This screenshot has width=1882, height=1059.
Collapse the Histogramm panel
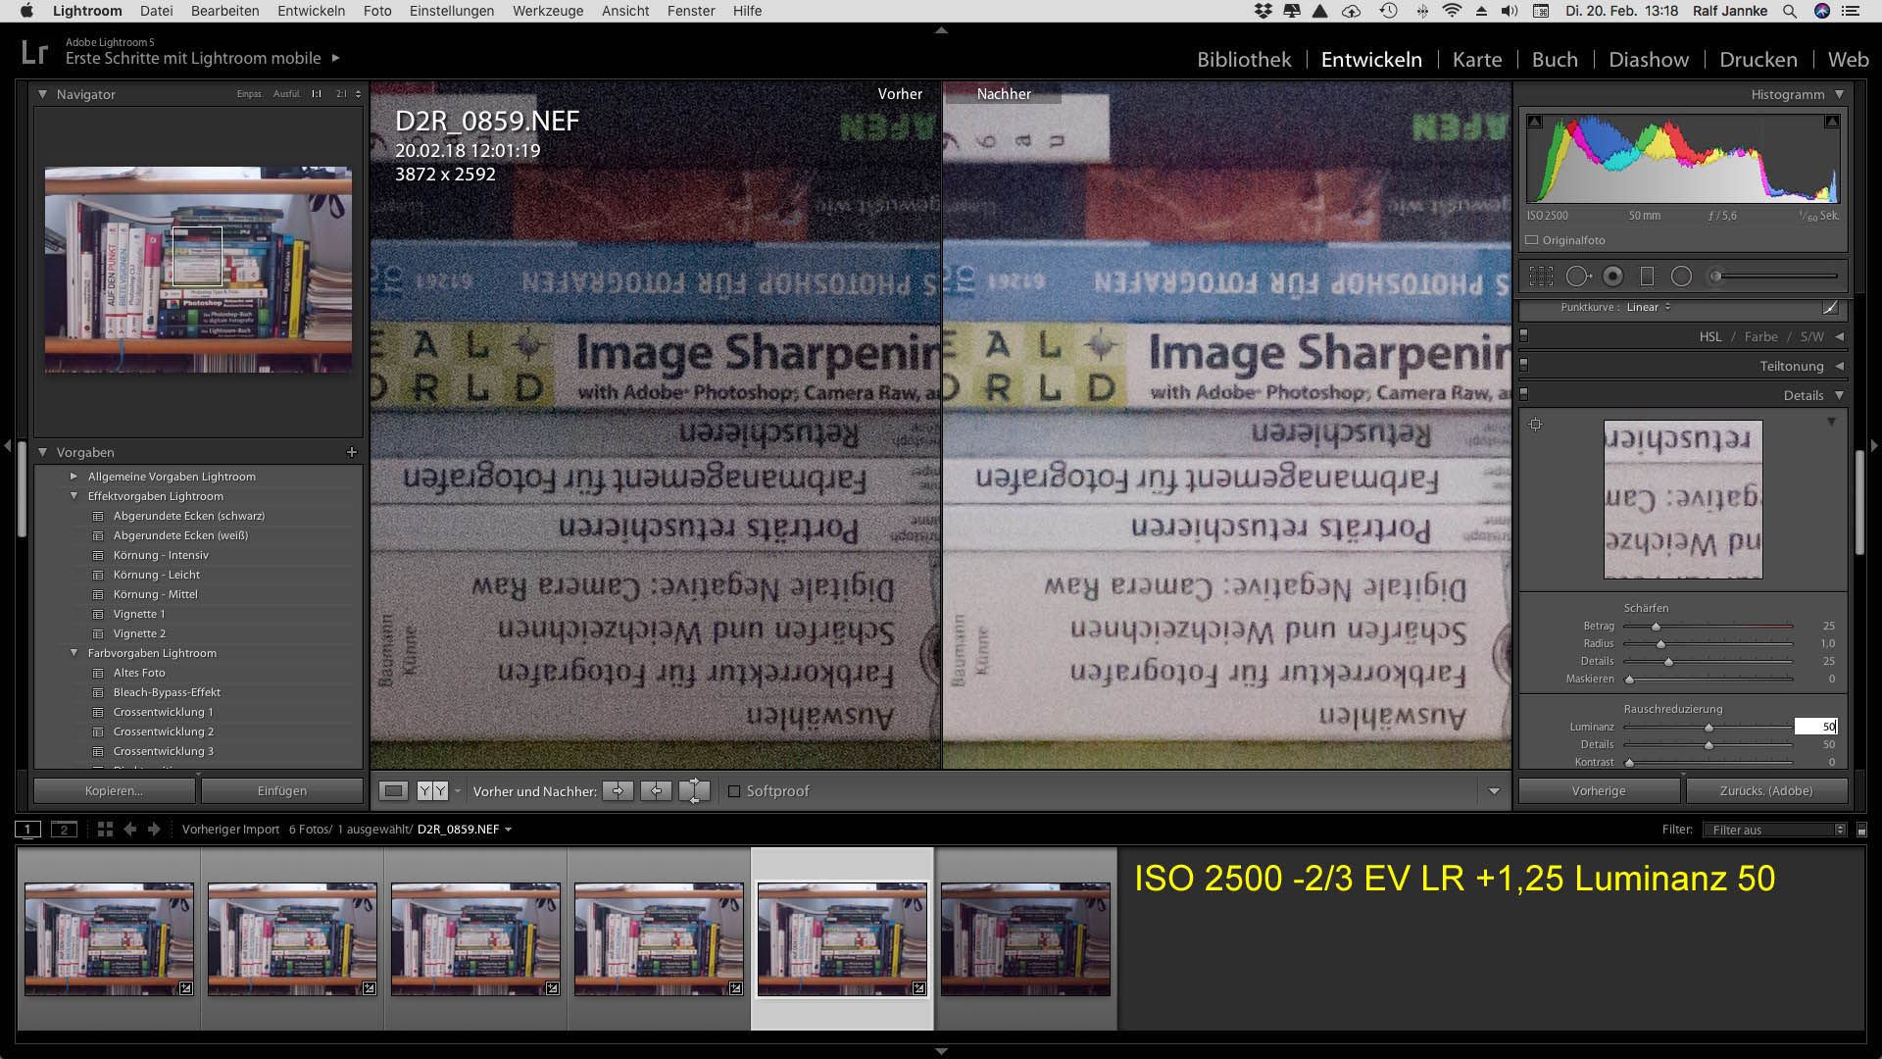click(1839, 94)
